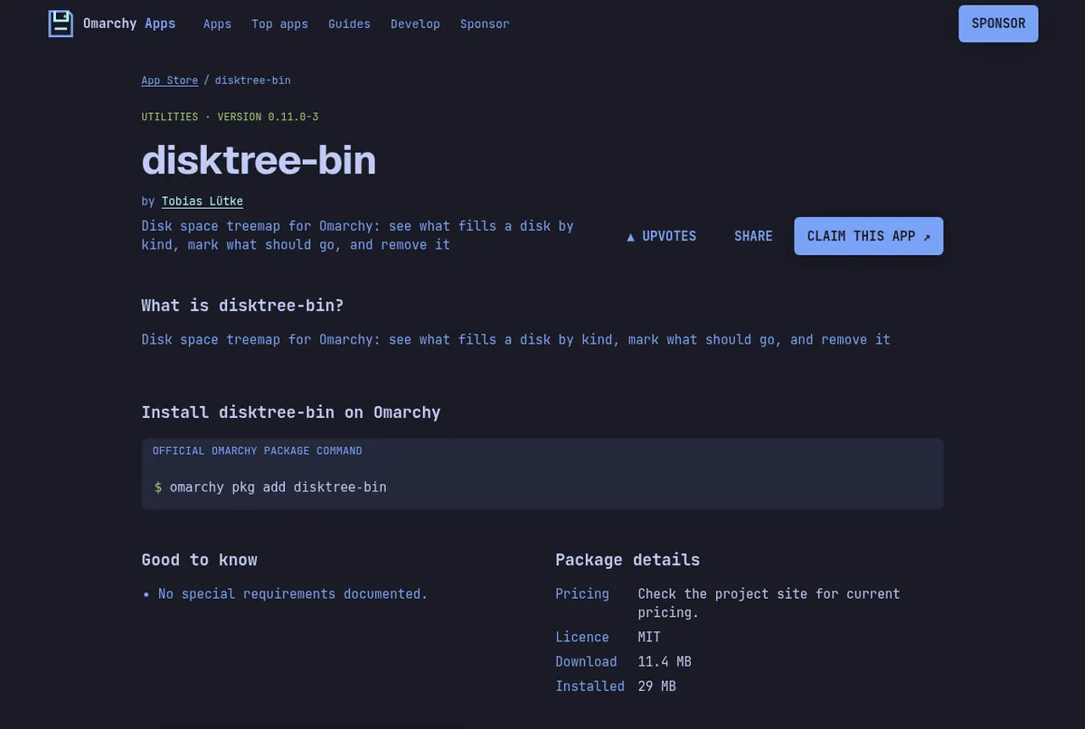This screenshot has width=1085, height=729.
Task: Click disktree-bin in the breadcrumb
Action: (252, 80)
